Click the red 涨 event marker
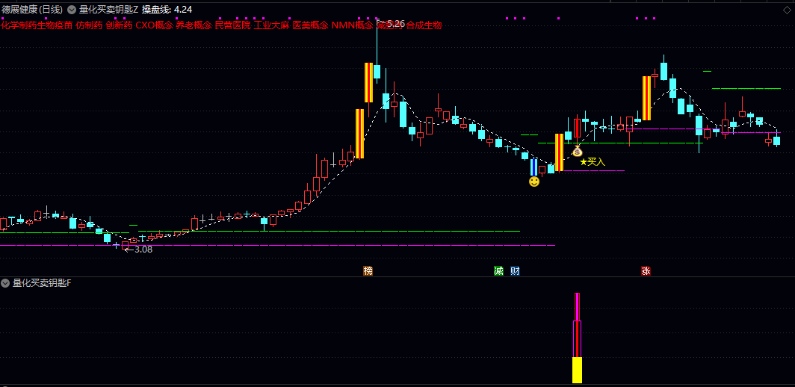The height and width of the screenshot is (387, 795). 646,271
